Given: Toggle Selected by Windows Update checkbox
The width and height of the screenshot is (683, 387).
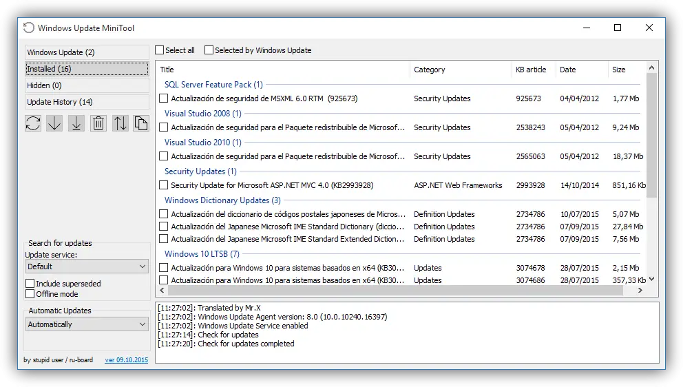Looking at the screenshot, I should (x=209, y=50).
